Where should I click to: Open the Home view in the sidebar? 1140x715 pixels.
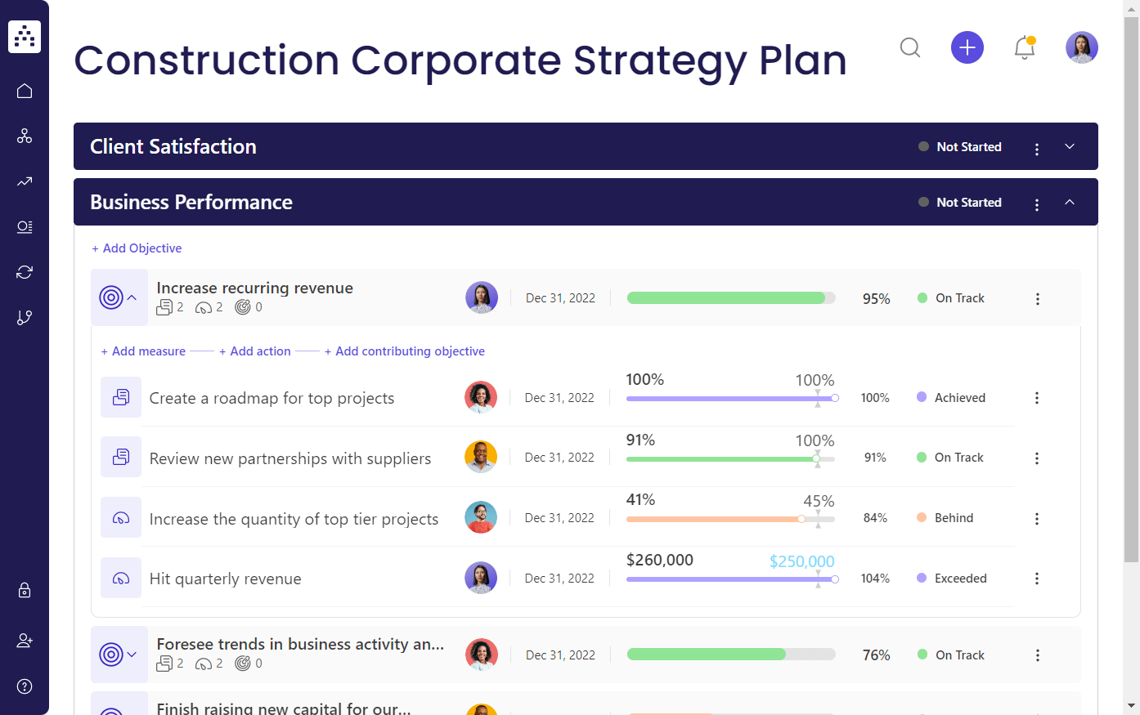click(25, 91)
